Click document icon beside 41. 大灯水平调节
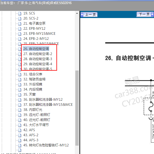 pyautogui.click(x=20, y=125)
